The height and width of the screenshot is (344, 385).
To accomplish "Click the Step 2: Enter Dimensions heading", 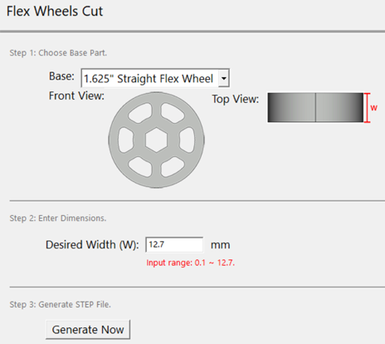I will click(58, 219).
